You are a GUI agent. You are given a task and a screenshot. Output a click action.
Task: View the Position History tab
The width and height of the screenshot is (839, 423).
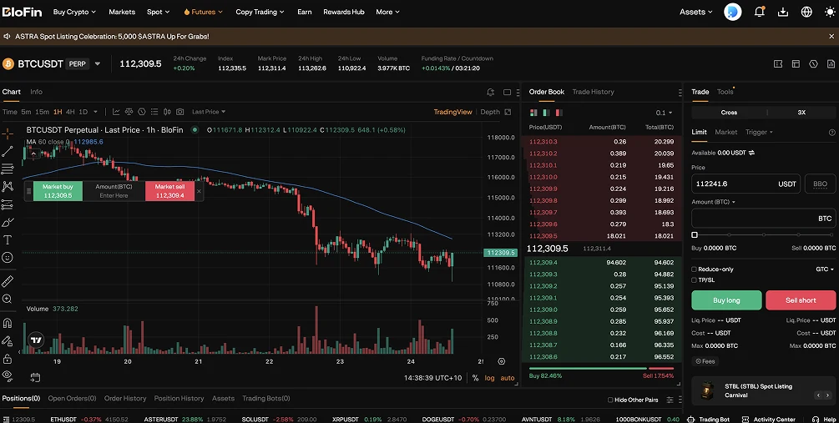(179, 399)
